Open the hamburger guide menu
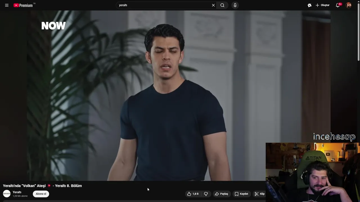 7,5
